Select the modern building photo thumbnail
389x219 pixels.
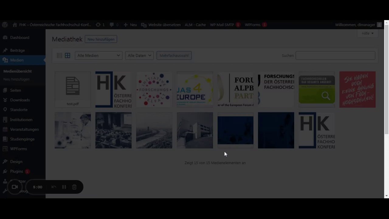tap(195, 130)
